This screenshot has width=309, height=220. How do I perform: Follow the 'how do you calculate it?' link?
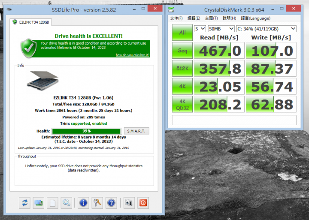(x=133, y=55)
